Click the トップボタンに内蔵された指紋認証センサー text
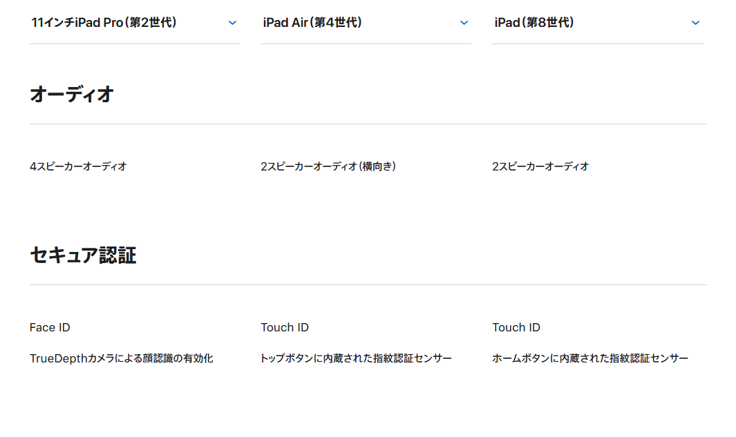 tap(356, 358)
